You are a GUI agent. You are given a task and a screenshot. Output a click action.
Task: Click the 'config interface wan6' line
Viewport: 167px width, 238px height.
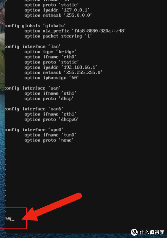(34, 109)
